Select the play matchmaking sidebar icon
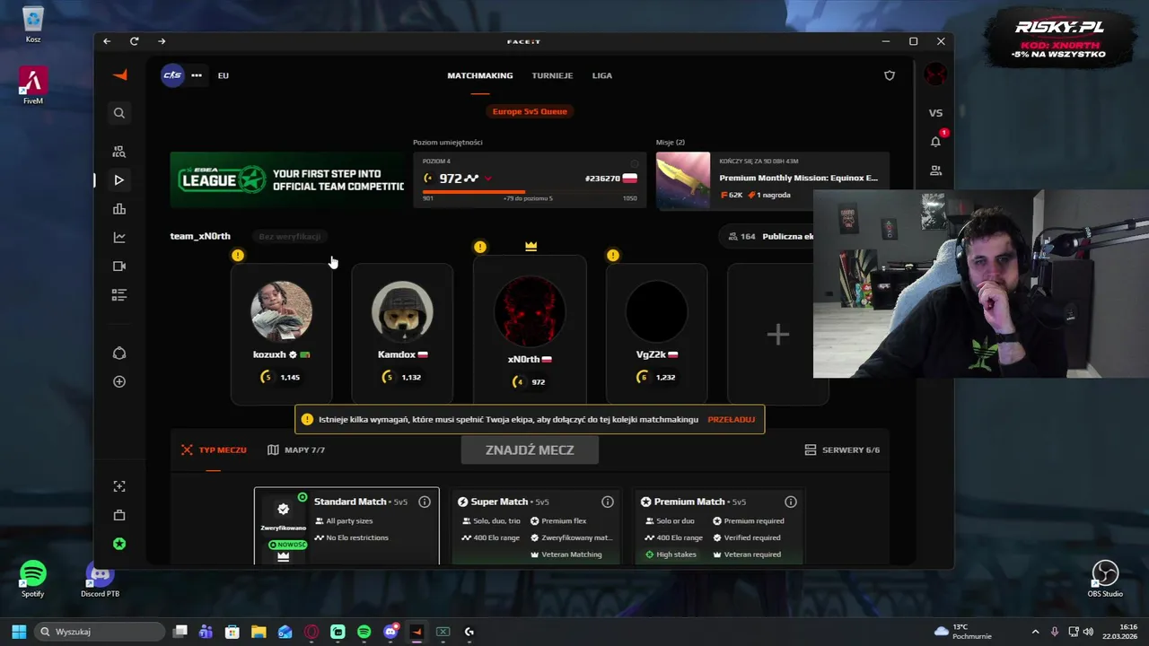 pos(119,180)
